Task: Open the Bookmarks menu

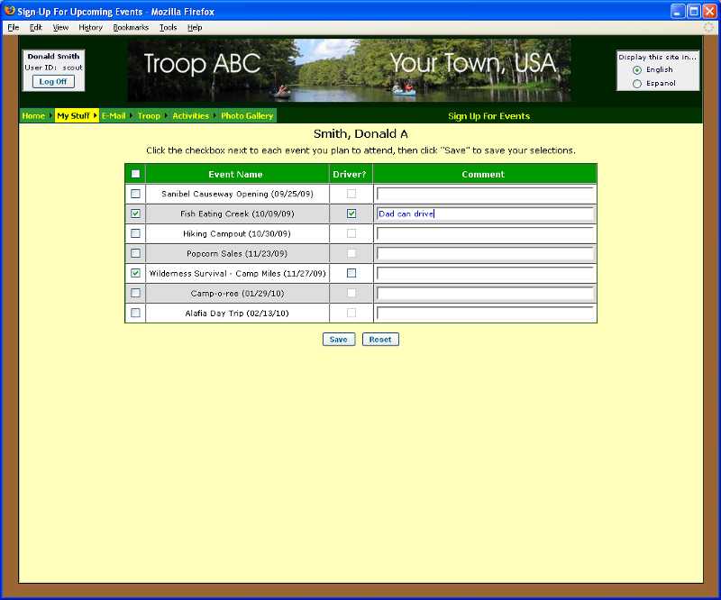Action: tap(131, 28)
